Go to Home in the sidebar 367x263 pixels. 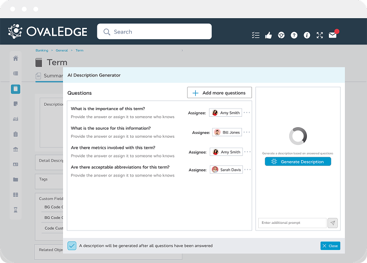tap(15, 58)
